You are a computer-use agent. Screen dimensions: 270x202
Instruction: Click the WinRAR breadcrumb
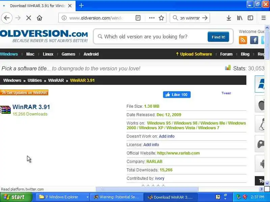coord(56,80)
